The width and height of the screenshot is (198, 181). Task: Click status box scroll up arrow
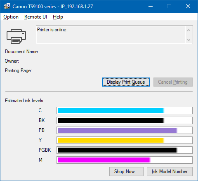[189, 30]
